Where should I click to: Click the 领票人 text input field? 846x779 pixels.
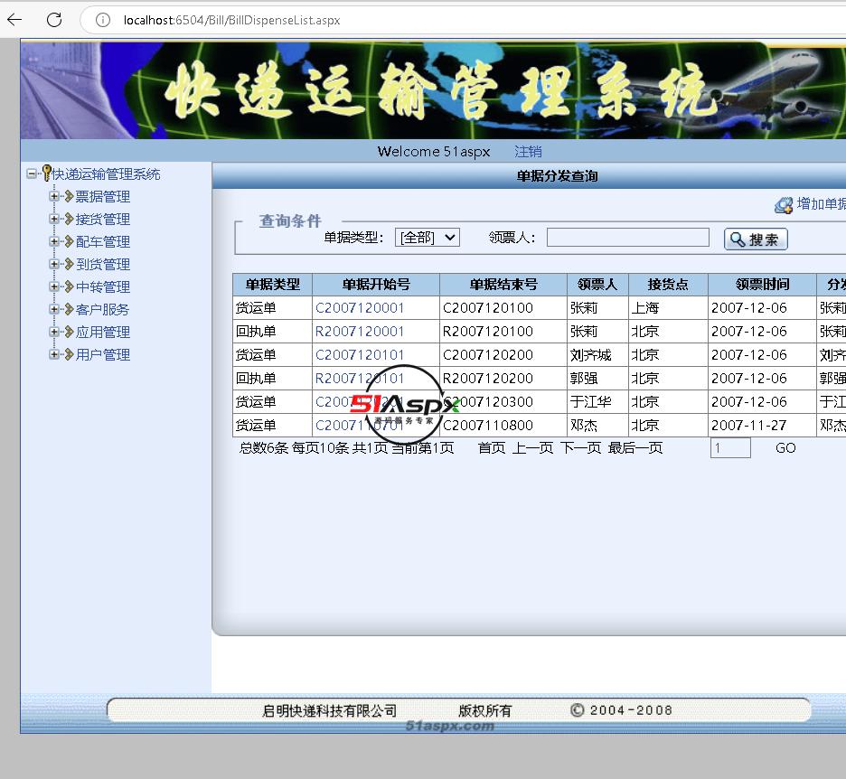627,238
